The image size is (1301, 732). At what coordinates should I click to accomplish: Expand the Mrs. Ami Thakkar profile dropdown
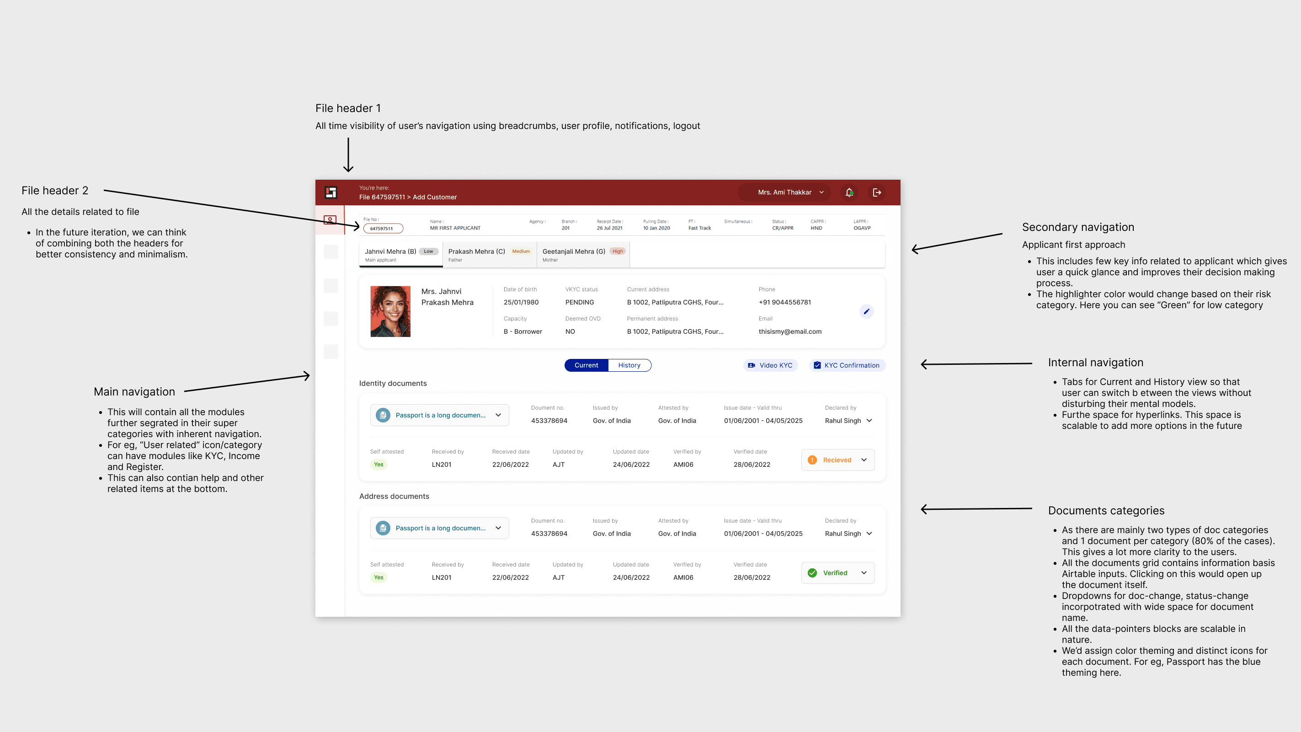tap(784, 192)
